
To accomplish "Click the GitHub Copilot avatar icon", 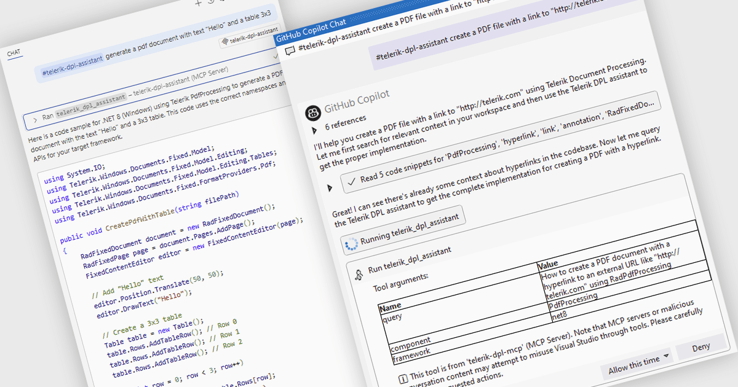I will [x=313, y=112].
